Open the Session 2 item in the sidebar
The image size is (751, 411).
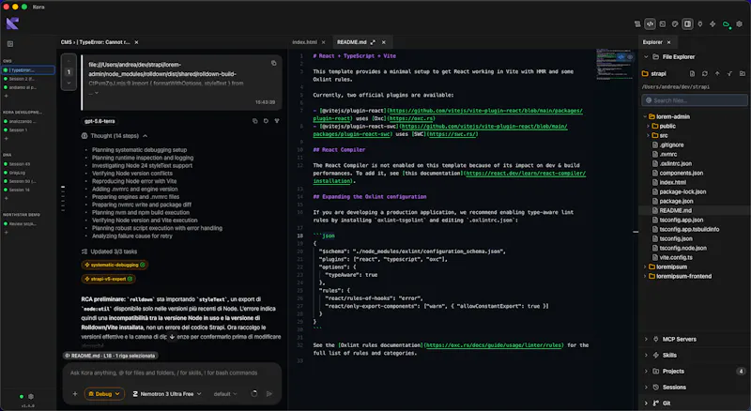coord(22,79)
